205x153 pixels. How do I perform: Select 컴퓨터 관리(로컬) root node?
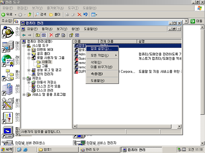tap(40, 41)
